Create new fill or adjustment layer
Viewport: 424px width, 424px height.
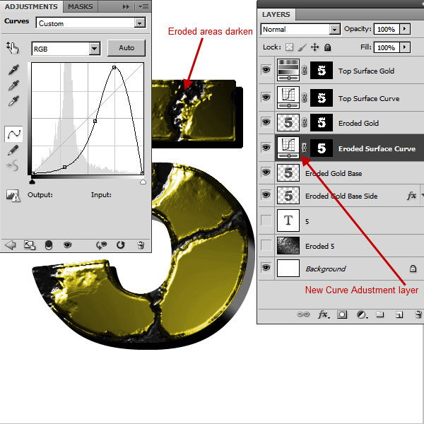(362, 314)
